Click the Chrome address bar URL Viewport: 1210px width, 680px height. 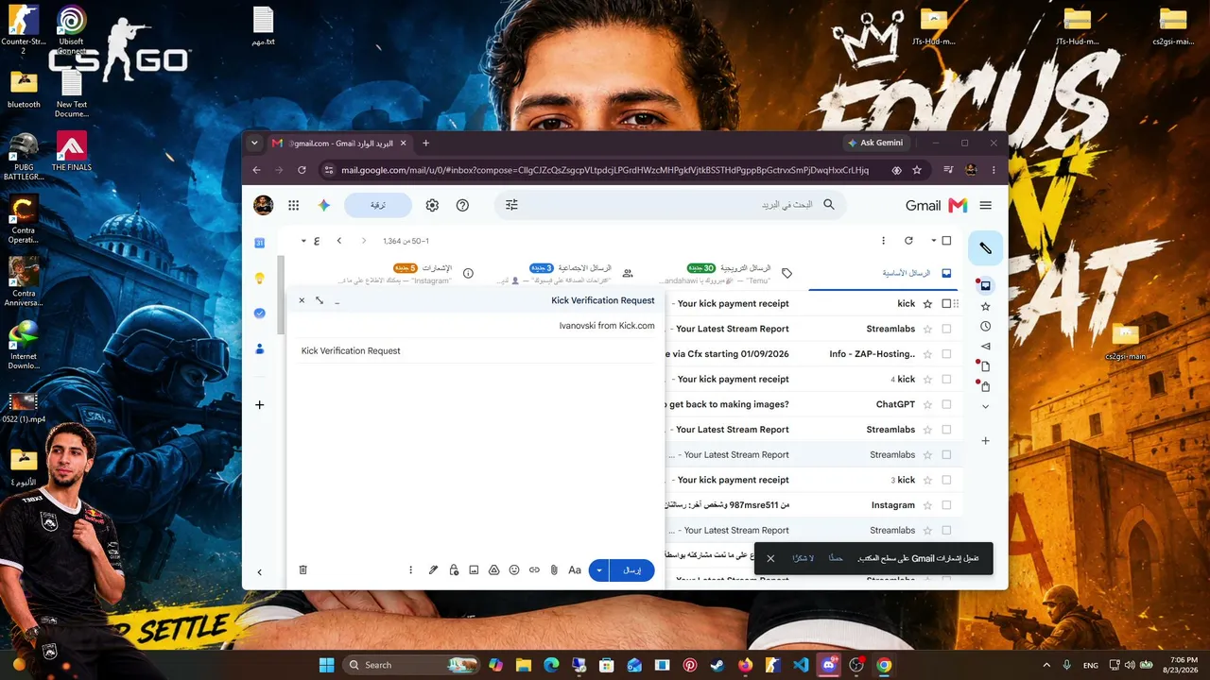tap(605, 170)
